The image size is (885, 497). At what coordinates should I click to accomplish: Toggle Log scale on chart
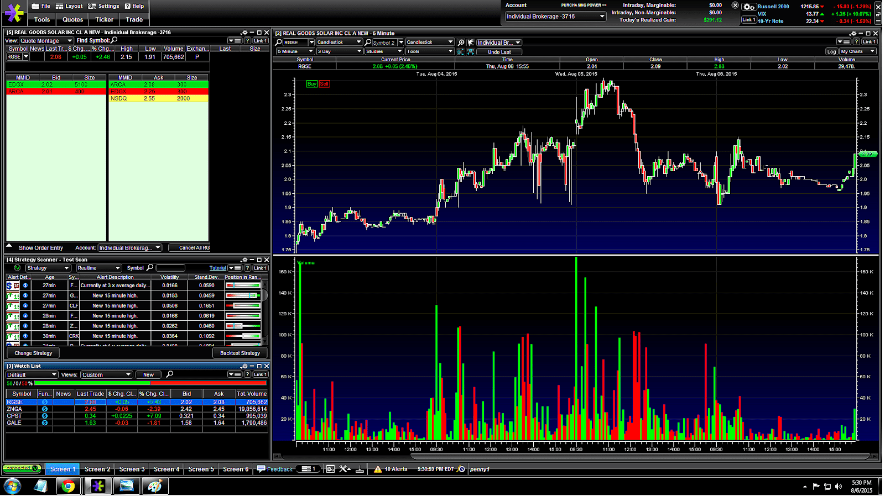pos(831,51)
